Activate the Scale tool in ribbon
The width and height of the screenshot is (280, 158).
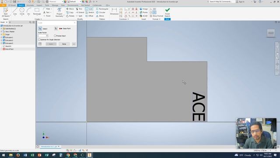89,9
